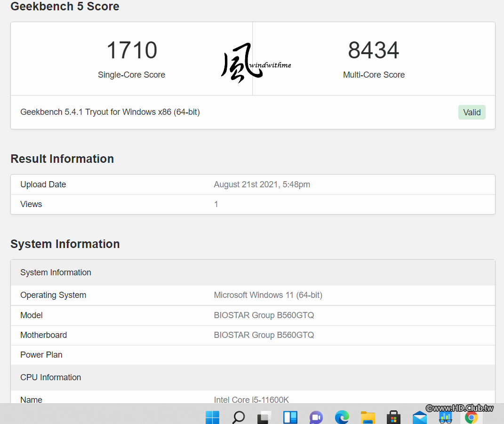Launch Teams Chat from taskbar

click(316, 417)
